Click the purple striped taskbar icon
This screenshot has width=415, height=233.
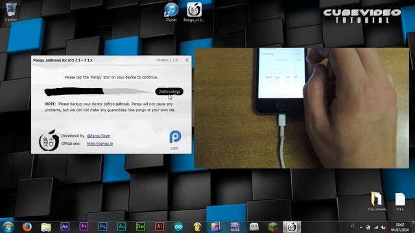[x=235, y=227]
